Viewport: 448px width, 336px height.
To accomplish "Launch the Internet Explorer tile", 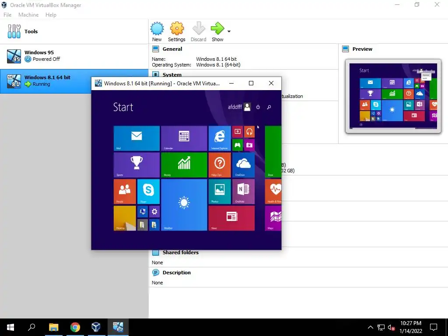I will pyautogui.click(x=220, y=138).
